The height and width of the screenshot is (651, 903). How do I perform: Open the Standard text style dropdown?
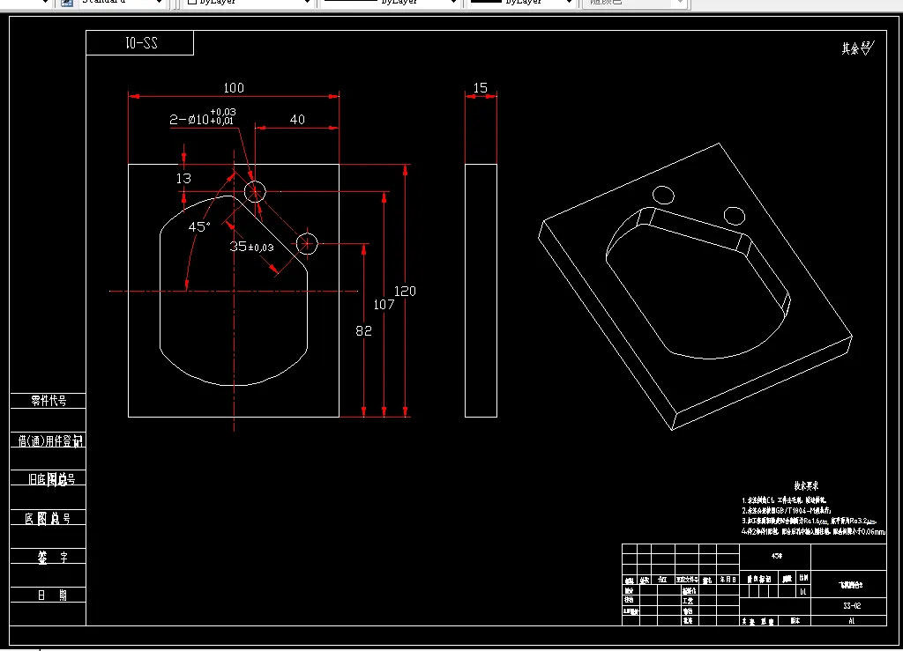click(121, 3)
